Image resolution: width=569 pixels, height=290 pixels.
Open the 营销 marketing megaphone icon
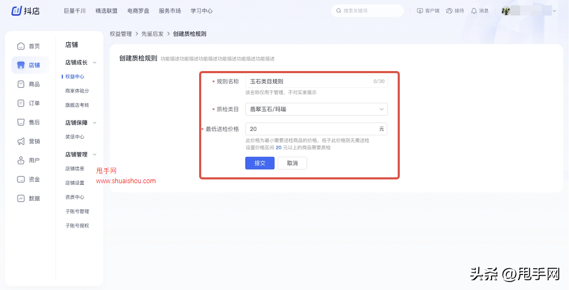click(x=21, y=142)
